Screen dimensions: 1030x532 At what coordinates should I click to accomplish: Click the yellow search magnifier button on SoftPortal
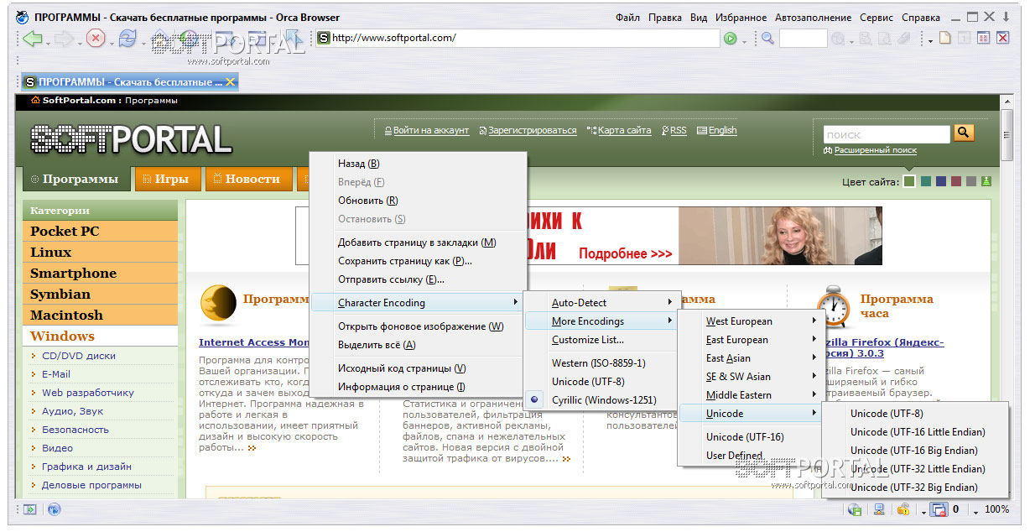click(964, 133)
